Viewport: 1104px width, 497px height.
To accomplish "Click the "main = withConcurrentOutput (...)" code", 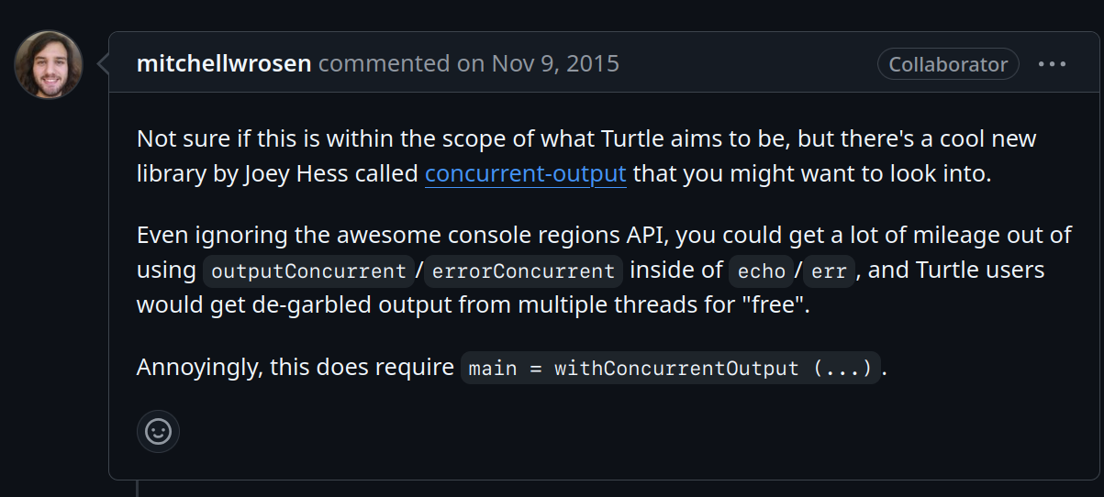I will (x=670, y=369).
